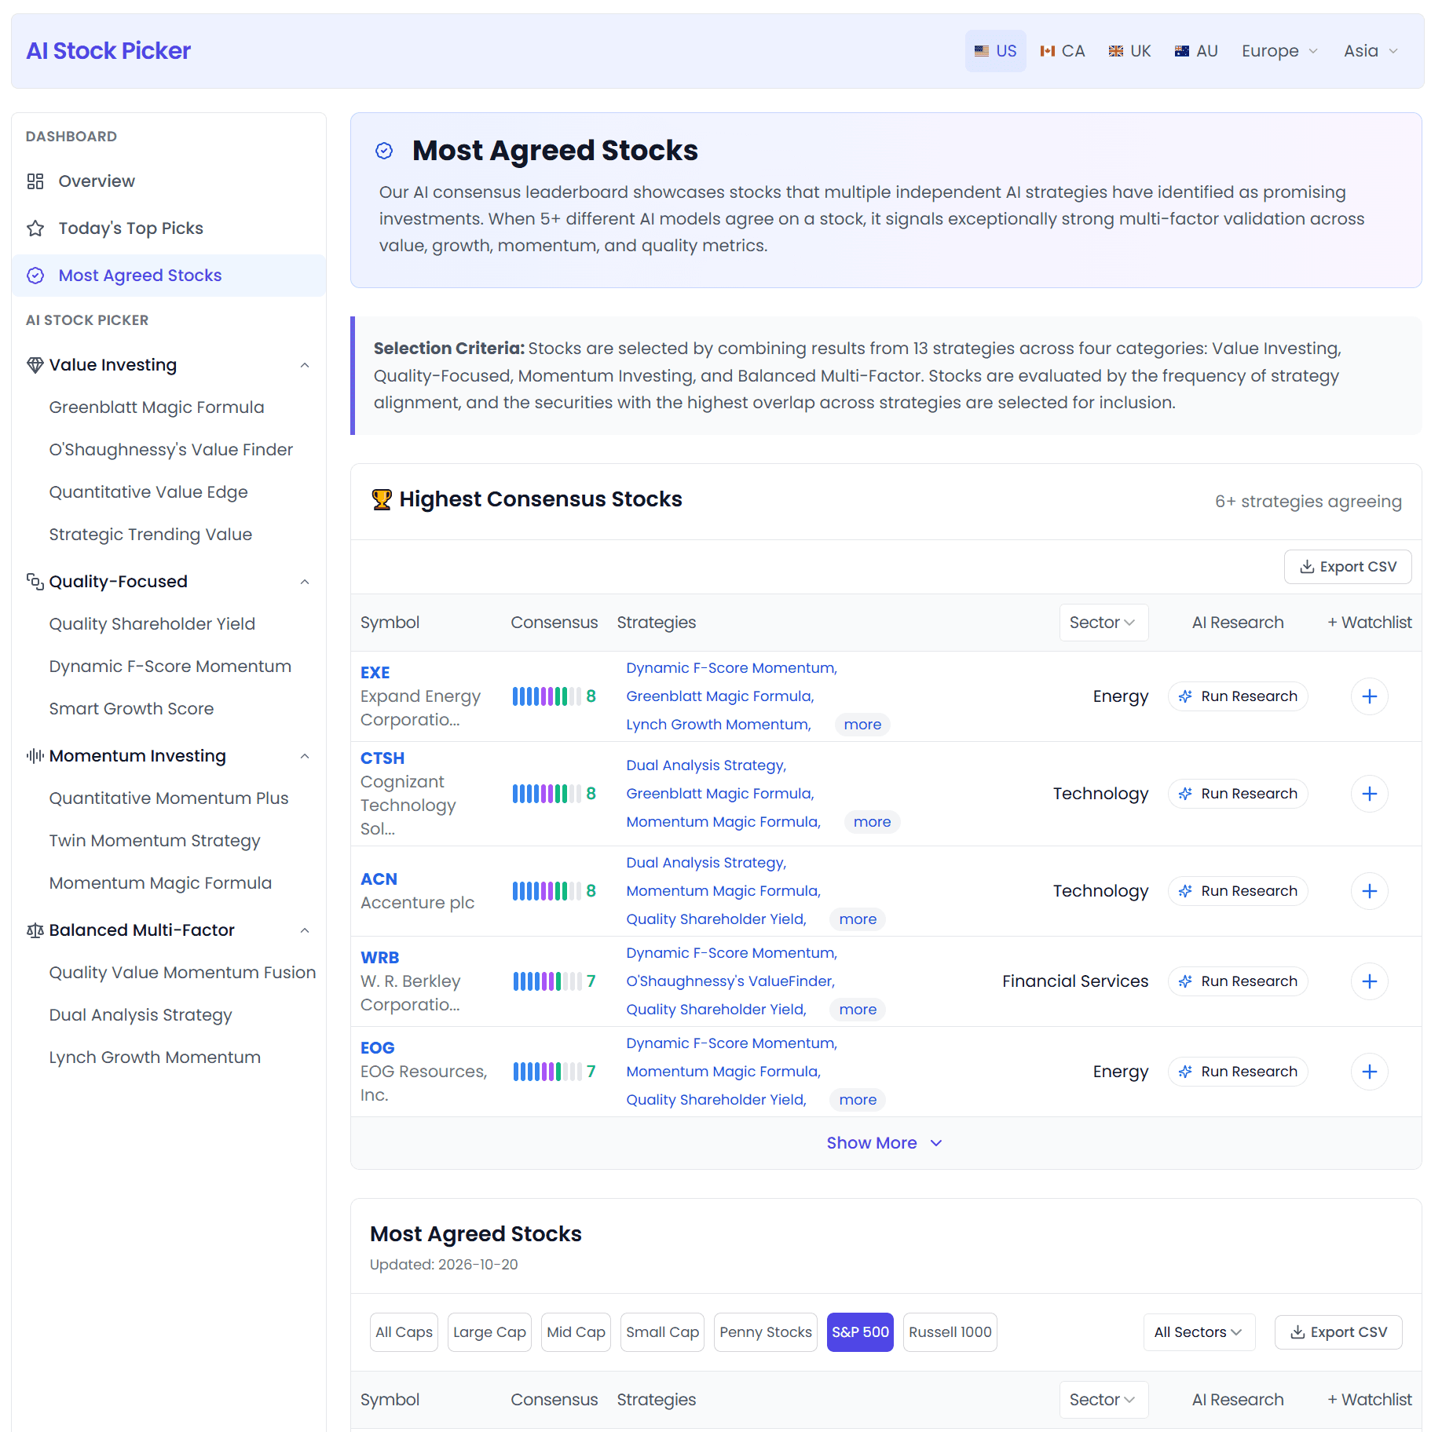The height and width of the screenshot is (1432, 1442).
Task: Click the Today's Top Picks star icon
Action: [x=35, y=228]
